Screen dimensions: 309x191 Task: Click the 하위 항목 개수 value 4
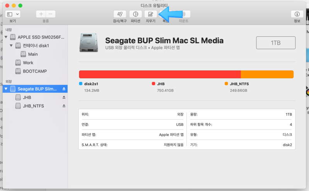(291, 125)
